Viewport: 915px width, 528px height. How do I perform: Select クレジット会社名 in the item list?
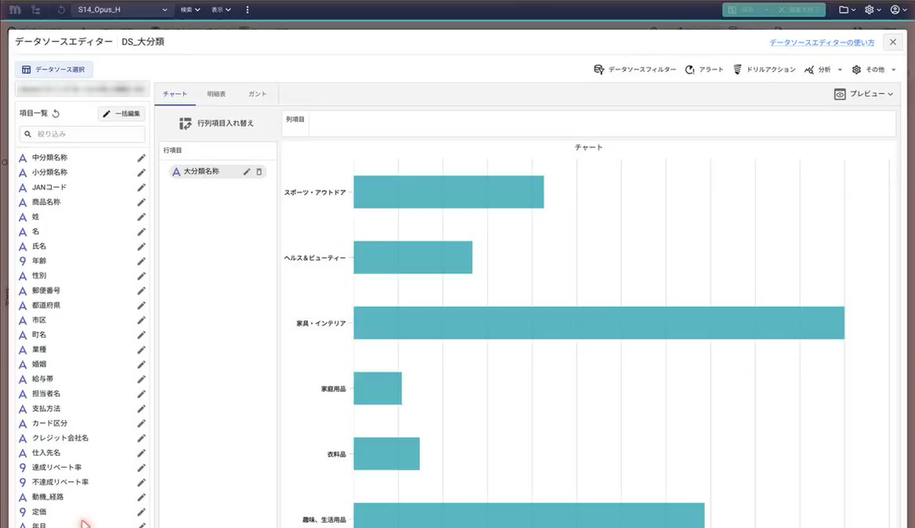(x=60, y=438)
